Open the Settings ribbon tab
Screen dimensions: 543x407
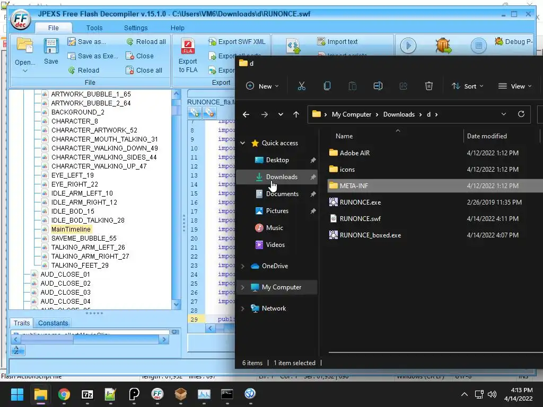click(x=136, y=28)
